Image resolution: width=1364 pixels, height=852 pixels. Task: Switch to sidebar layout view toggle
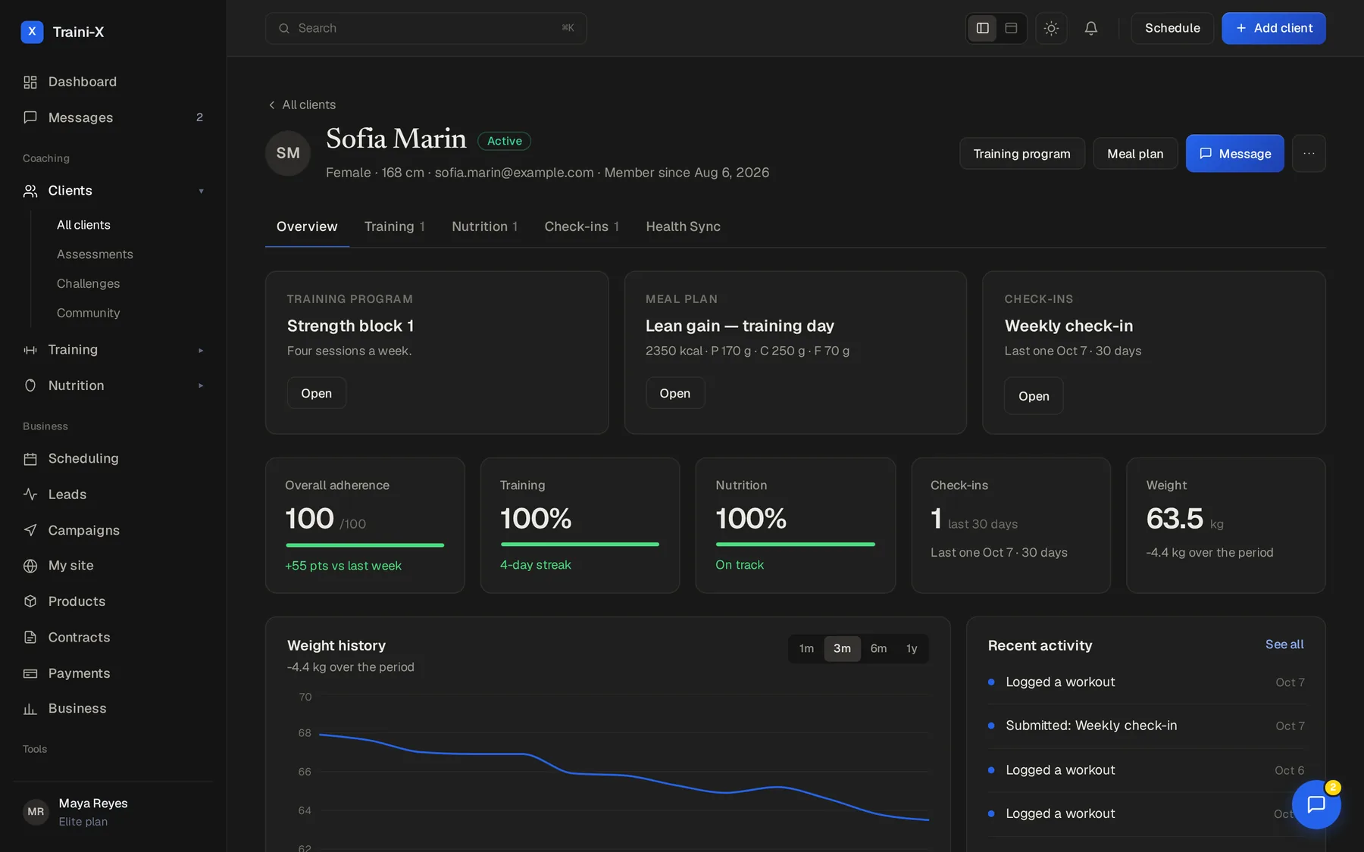coord(983,28)
